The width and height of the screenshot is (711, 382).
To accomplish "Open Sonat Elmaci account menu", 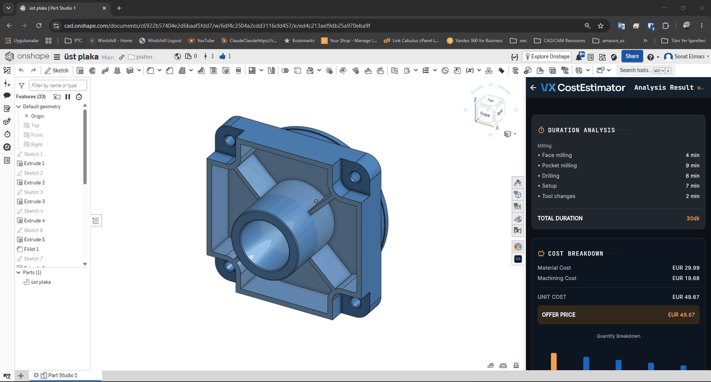I will (x=687, y=57).
